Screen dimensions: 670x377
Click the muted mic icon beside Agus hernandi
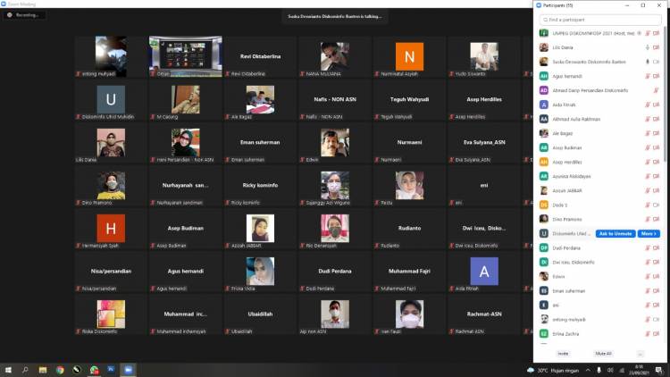pos(647,76)
